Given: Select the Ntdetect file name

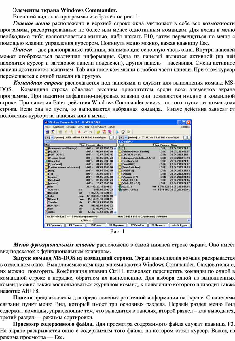Looking at the screenshot, I should coord(53,199).
